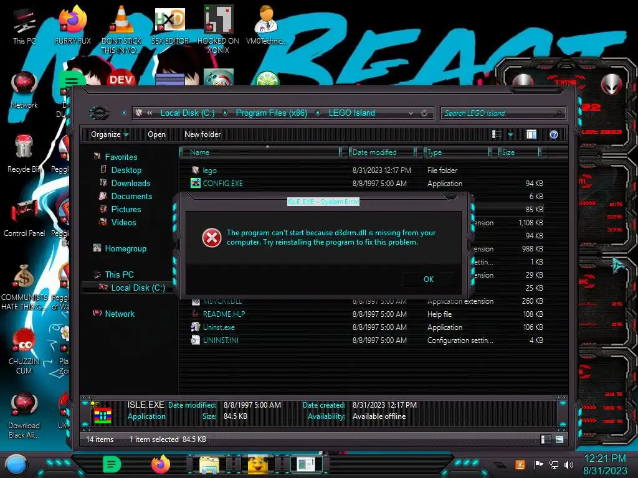Open the green notes app on taskbar

(x=112, y=464)
